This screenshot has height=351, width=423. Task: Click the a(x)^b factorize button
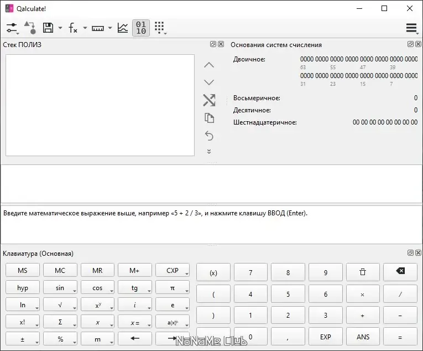173,322
